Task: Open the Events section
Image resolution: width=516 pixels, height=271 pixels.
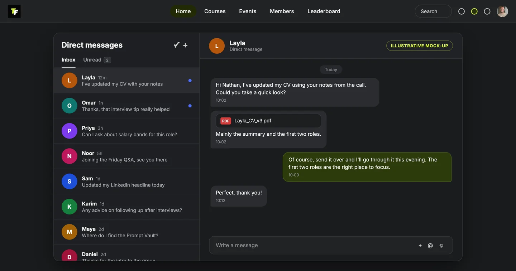Action: pos(248,11)
